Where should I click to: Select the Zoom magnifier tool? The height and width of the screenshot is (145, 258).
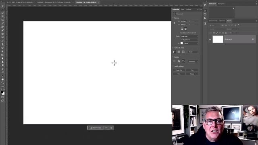[2, 83]
